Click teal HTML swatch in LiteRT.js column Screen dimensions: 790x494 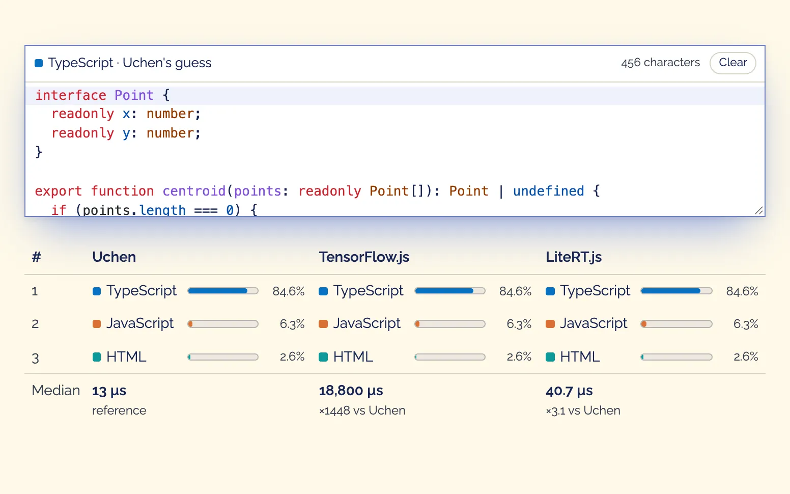(550, 357)
